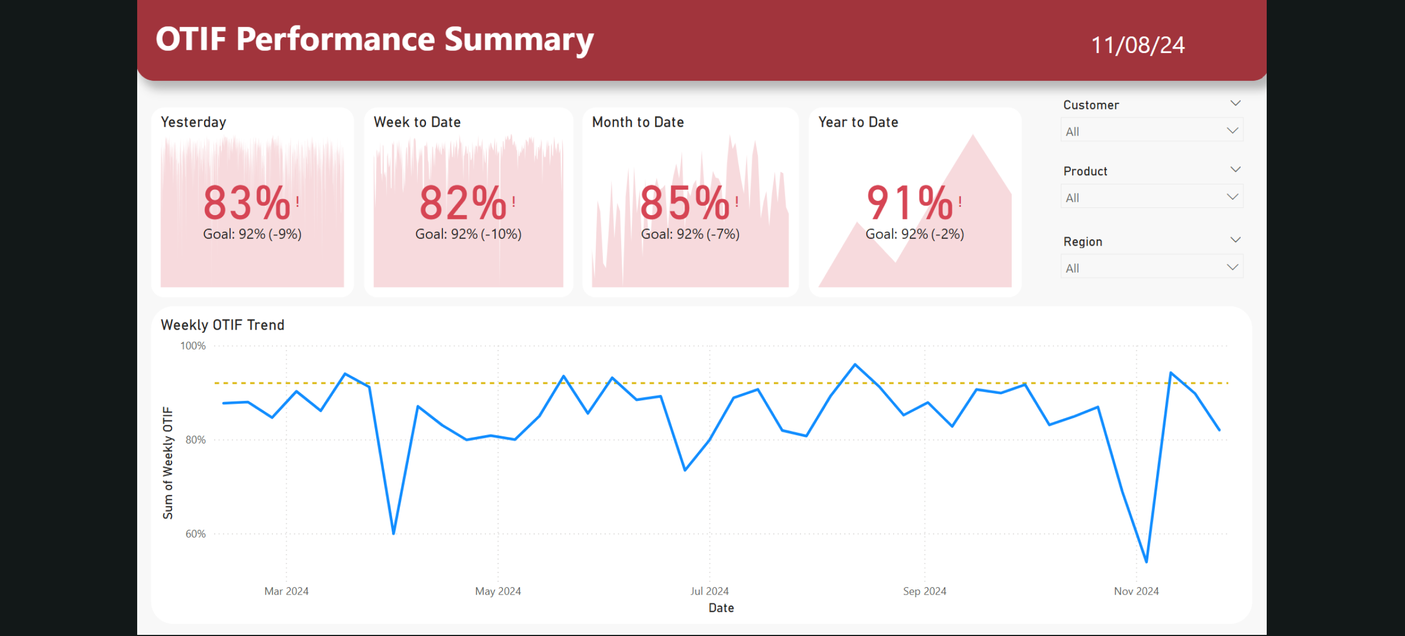Click the Weekly OTIF Trend chart title
1405x636 pixels.
[222, 325]
